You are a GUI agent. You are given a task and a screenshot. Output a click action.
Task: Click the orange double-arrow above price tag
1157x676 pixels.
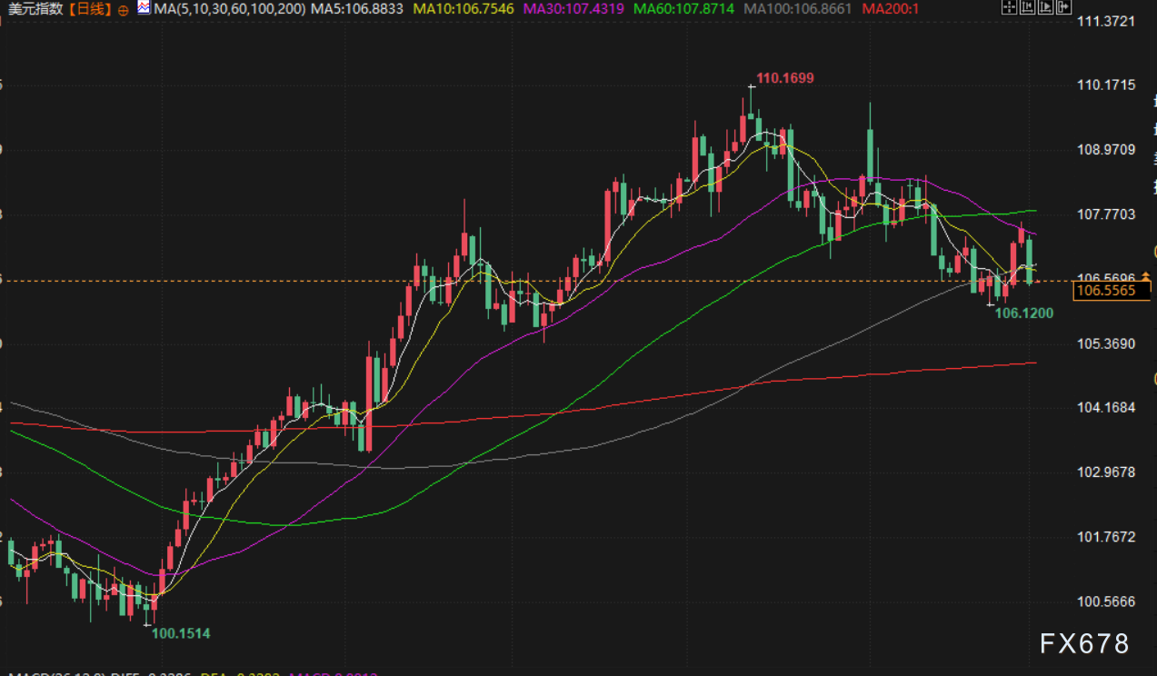point(1145,277)
